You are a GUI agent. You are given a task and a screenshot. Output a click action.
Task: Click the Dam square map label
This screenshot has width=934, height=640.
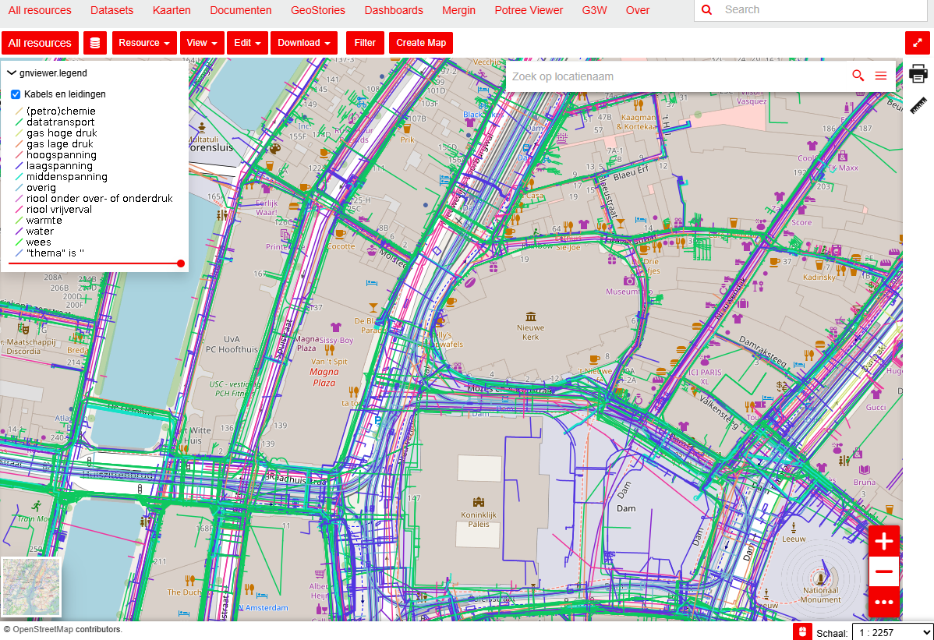[626, 508]
